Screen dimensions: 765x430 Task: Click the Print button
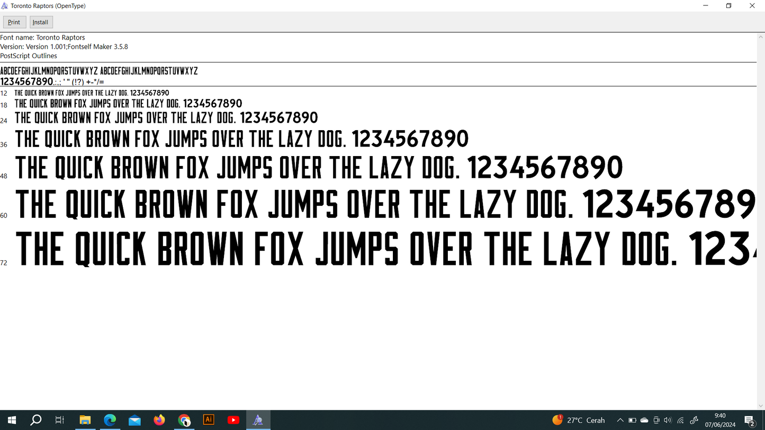point(14,22)
